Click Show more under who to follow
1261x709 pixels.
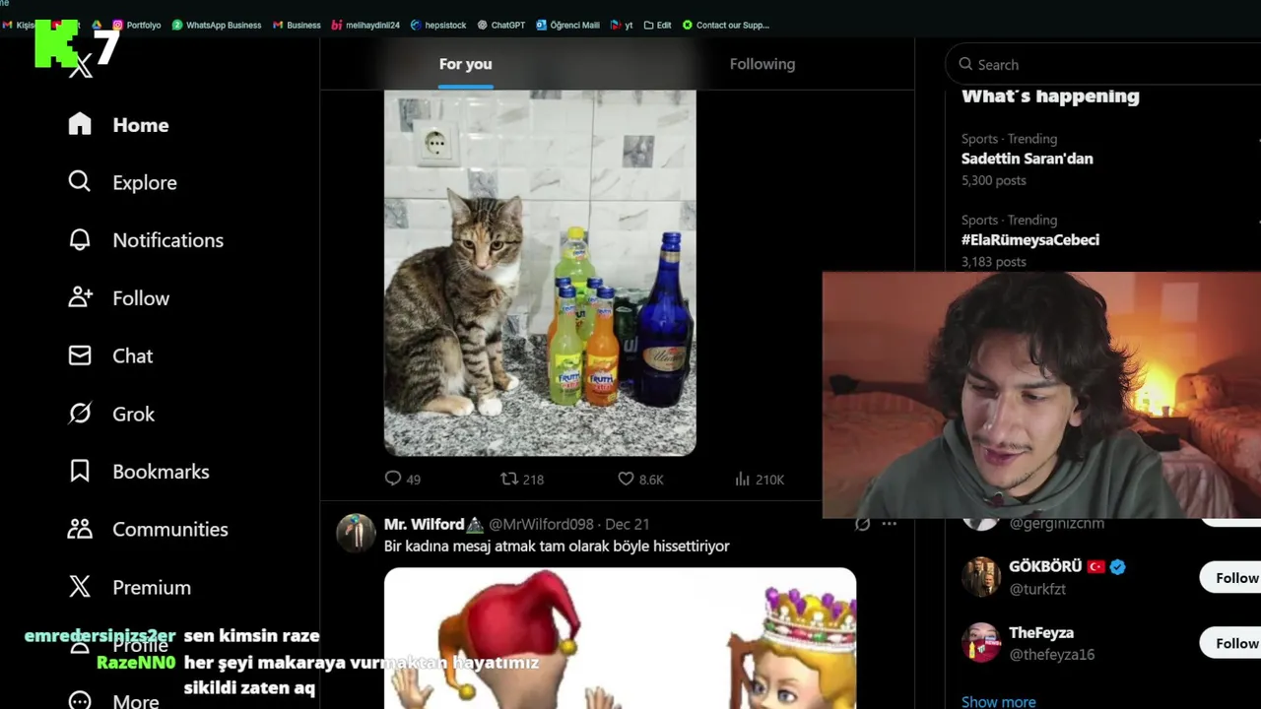point(998,702)
